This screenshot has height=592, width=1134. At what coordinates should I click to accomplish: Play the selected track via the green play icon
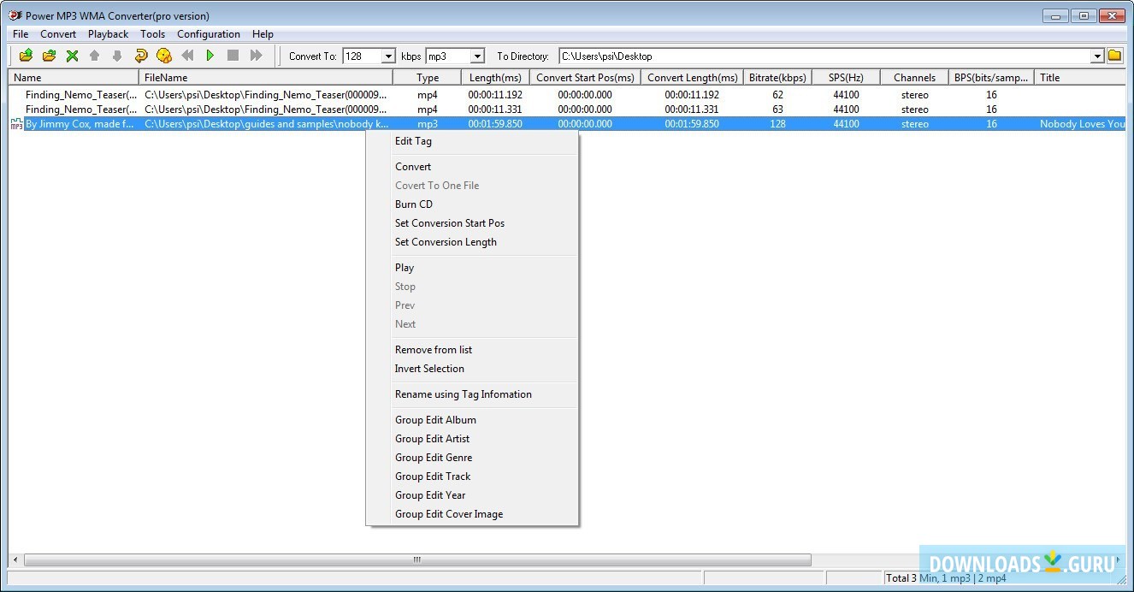pos(210,55)
